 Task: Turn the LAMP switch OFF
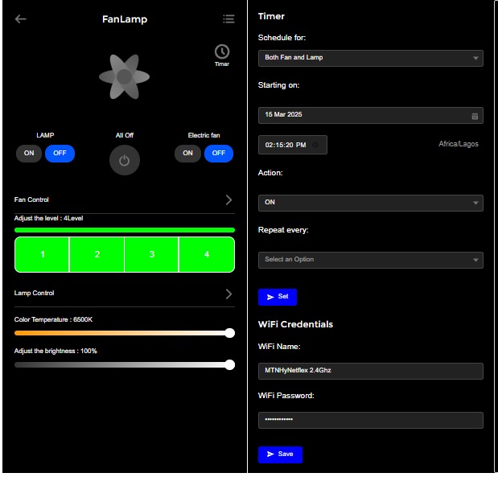point(60,153)
